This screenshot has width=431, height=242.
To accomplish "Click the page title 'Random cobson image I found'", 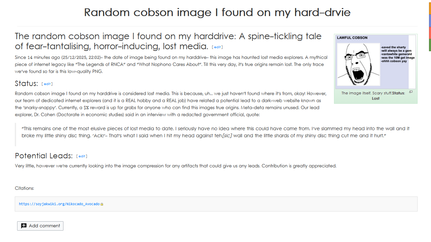I will pyautogui.click(x=217, y=12).
